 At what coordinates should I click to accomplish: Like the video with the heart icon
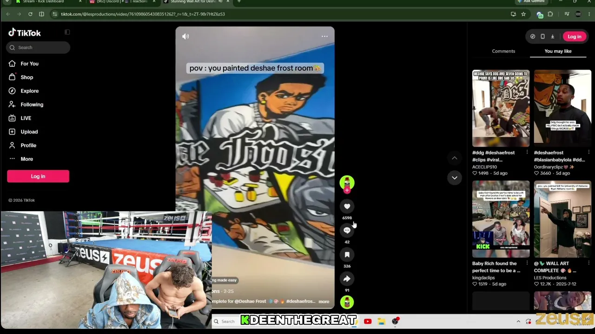click(347, 206)
